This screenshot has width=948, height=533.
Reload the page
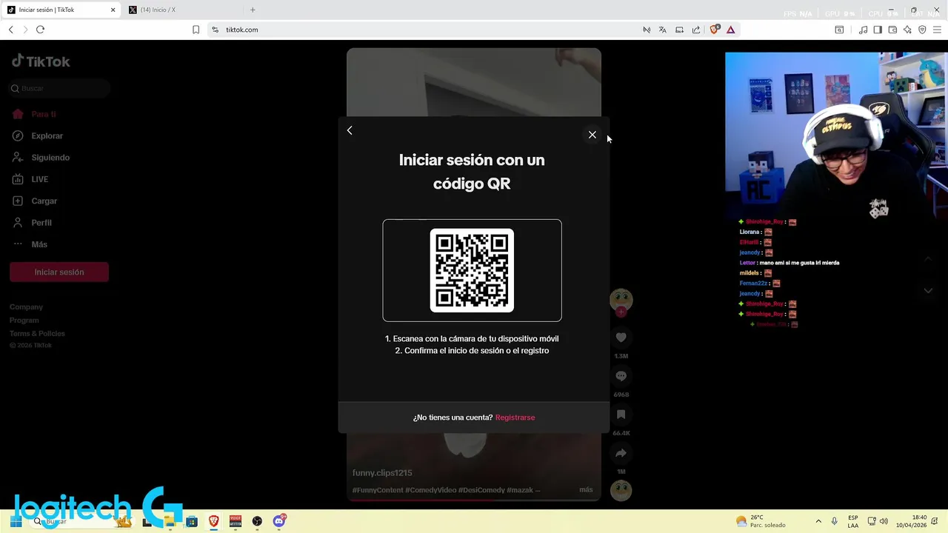40,30
